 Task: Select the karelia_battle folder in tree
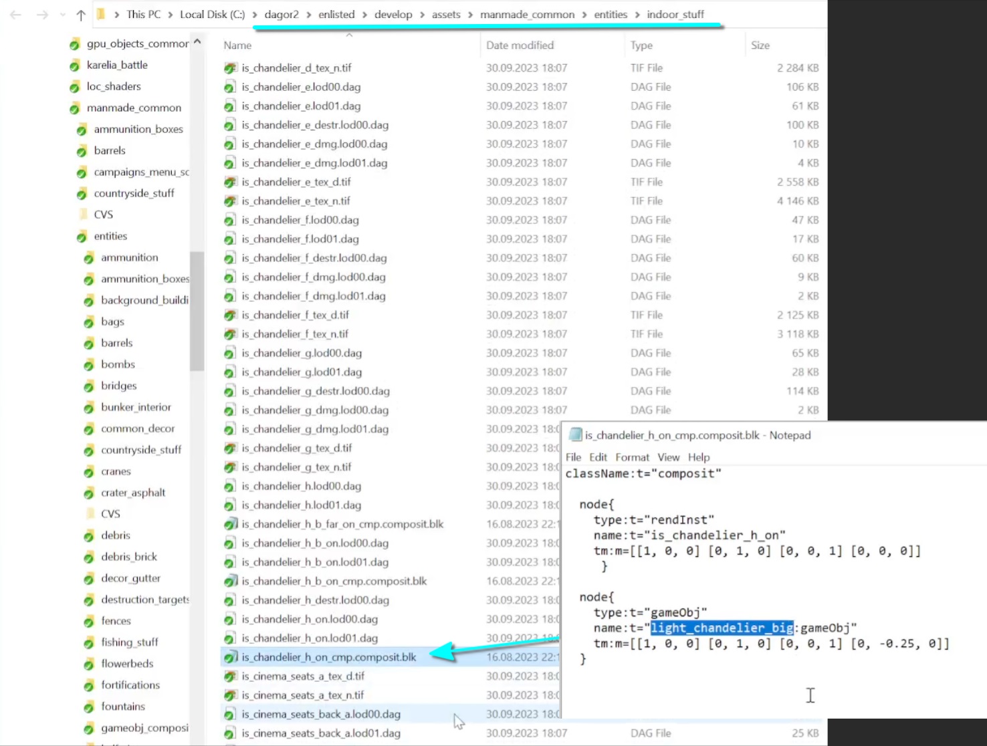click(x=117, y=65)
